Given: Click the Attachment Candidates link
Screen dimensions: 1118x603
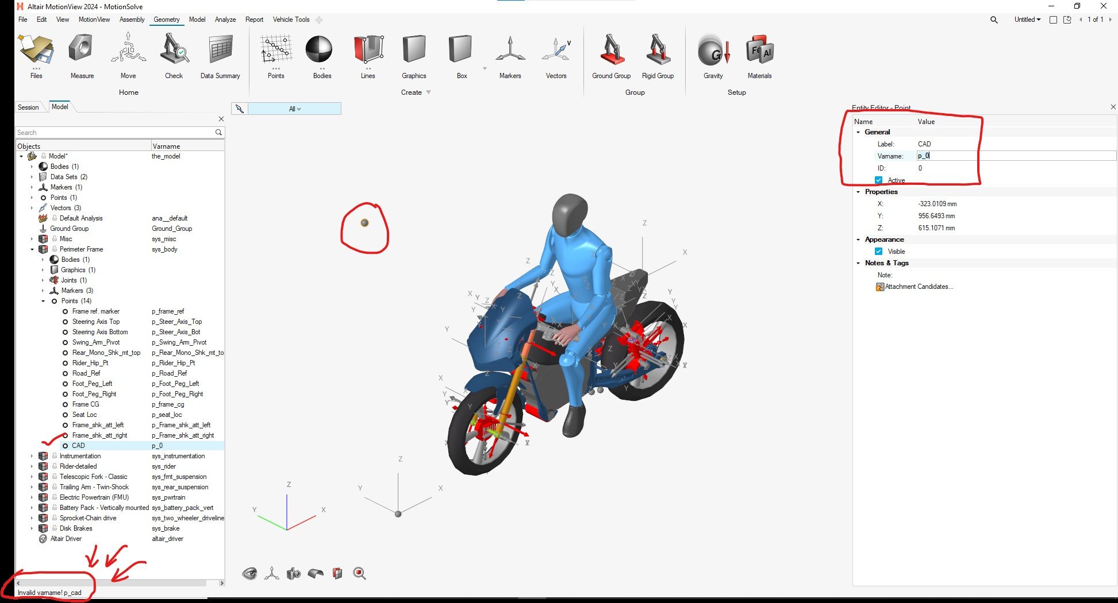Looking at the screenshot, I should click(919, 287).
